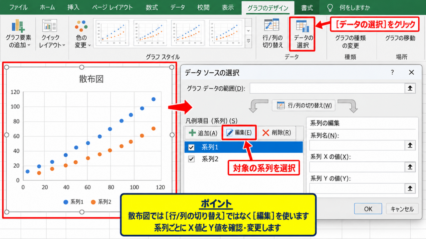The width and height of the screenshot is (426, 239).
Task: Click the 100 label on horizontal axis
Action: pos(134,187)
